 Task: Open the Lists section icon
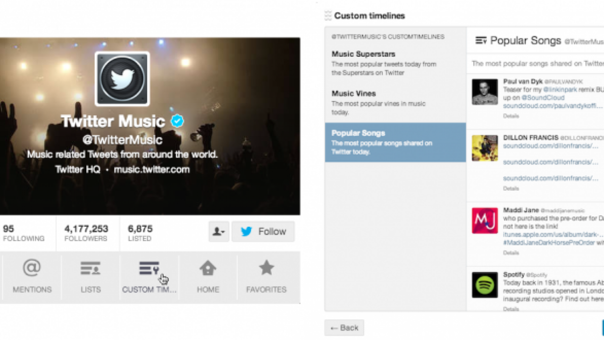pos(90,267)
